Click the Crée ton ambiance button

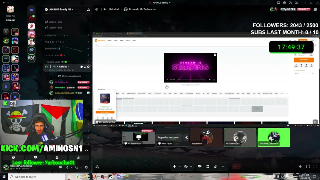pyautogui.click(x=69, y=76)
